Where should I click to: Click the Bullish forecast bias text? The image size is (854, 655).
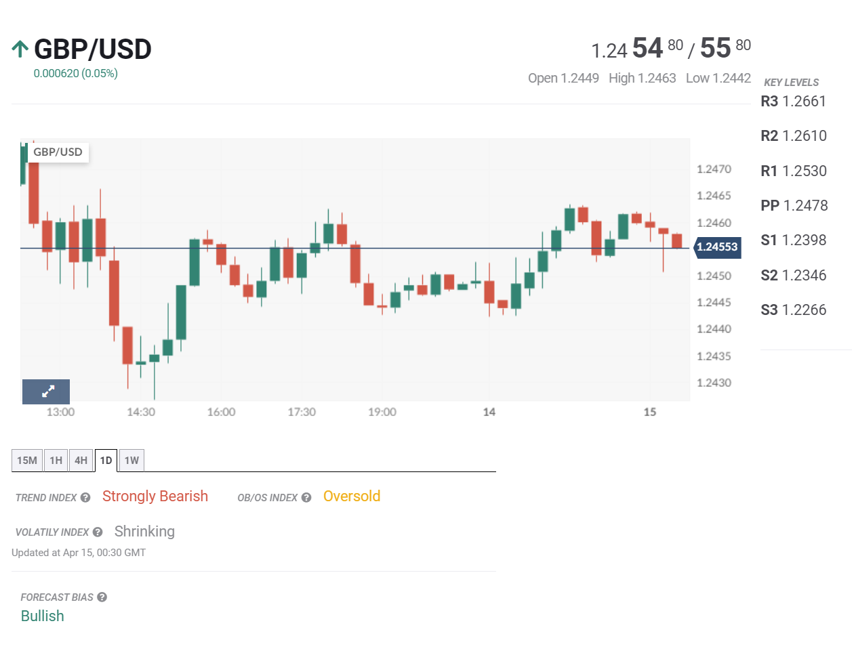tap(42, 616)
